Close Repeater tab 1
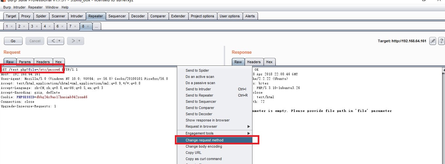The width and height of the screenshot is (445, 164). click(11, 27)
